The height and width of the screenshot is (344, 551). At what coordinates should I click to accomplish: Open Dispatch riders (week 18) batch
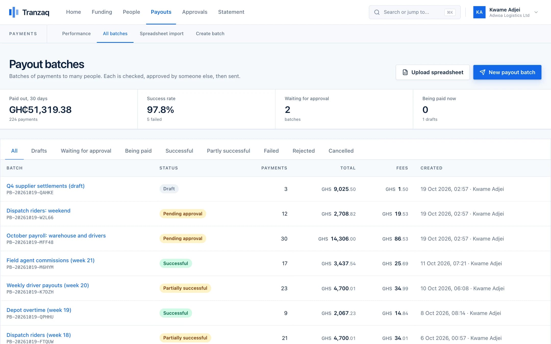pos(39,335)
